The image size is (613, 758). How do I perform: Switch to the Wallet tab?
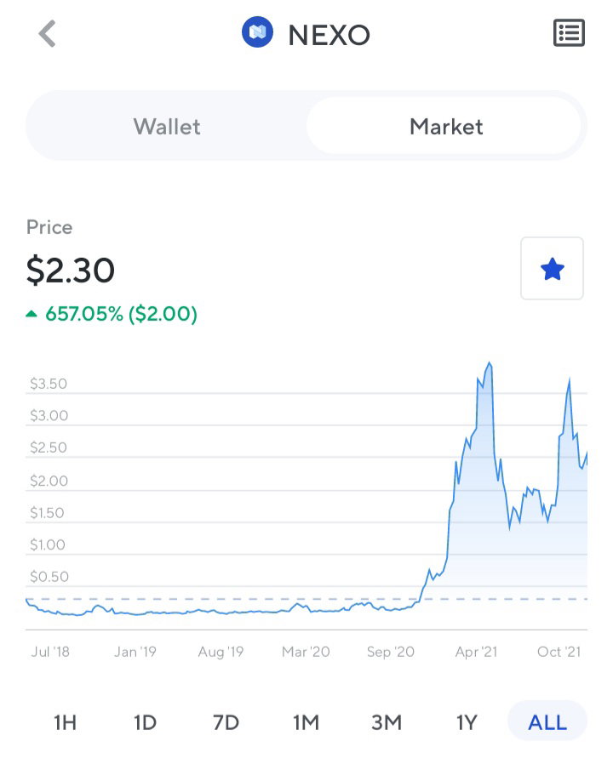click(x=166, y=126)
